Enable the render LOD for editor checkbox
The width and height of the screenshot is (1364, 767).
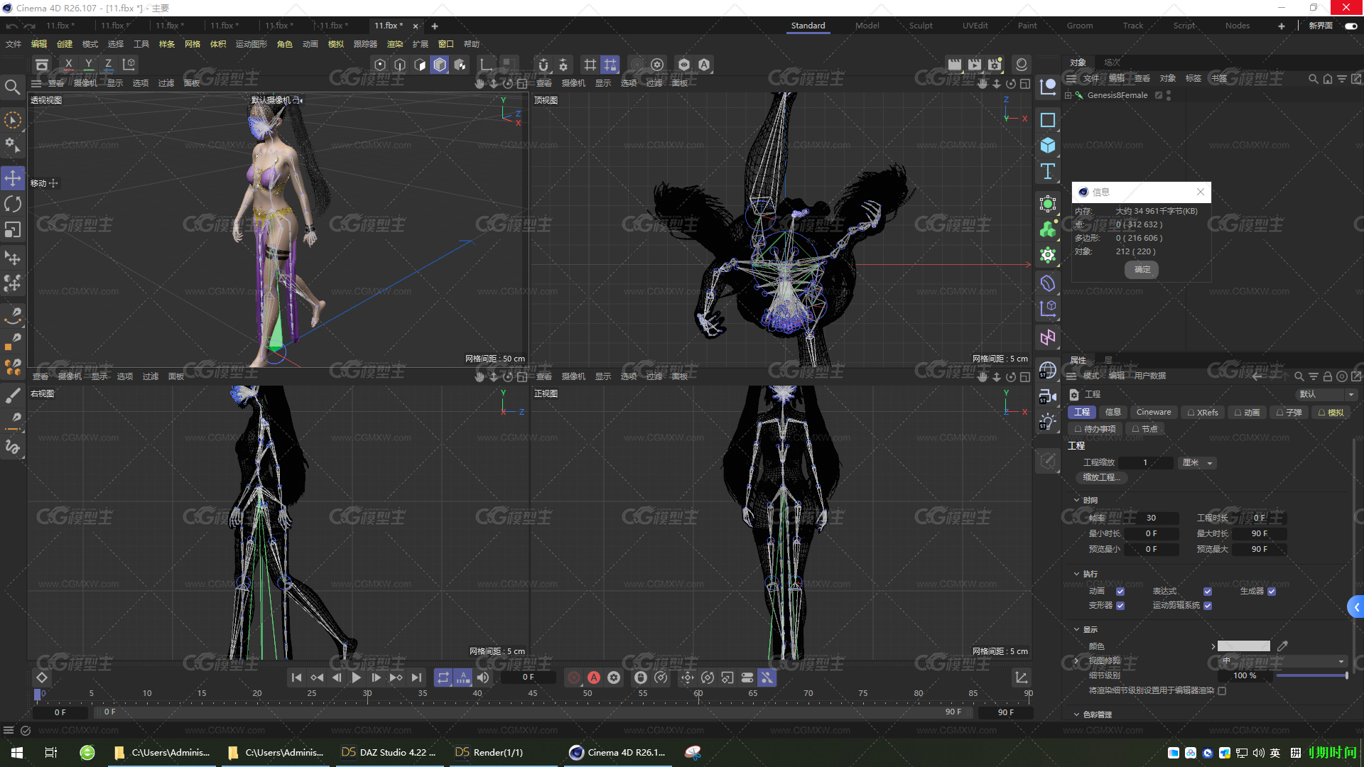click(x=1222, y=690)
